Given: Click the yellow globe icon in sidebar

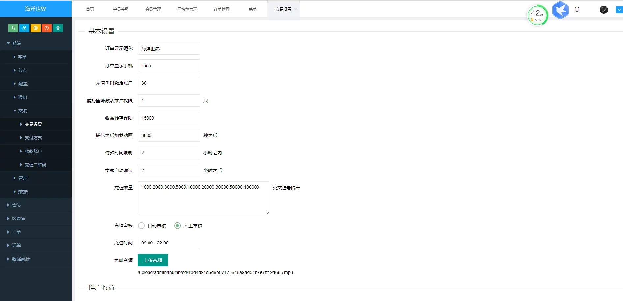Looking at the screenshot, I should click(36, 28).
